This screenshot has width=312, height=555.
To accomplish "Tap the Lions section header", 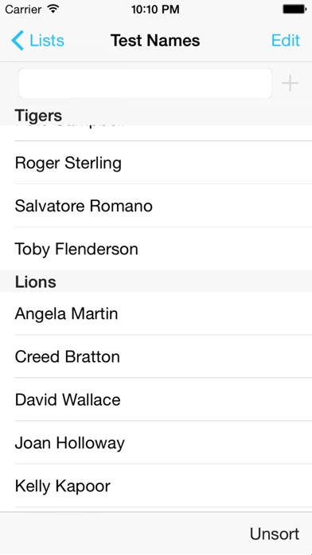I will [x=156, y=281].
